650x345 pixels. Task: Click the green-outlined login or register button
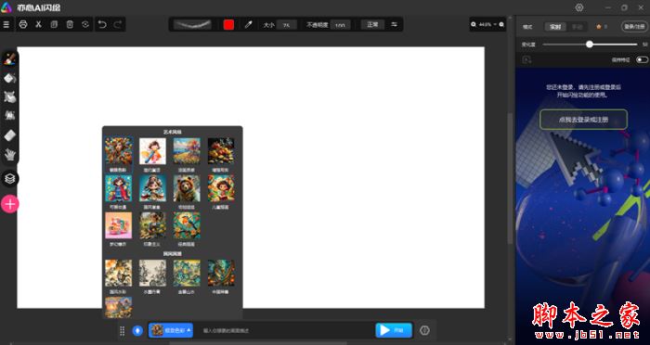[x=583, y=120]
